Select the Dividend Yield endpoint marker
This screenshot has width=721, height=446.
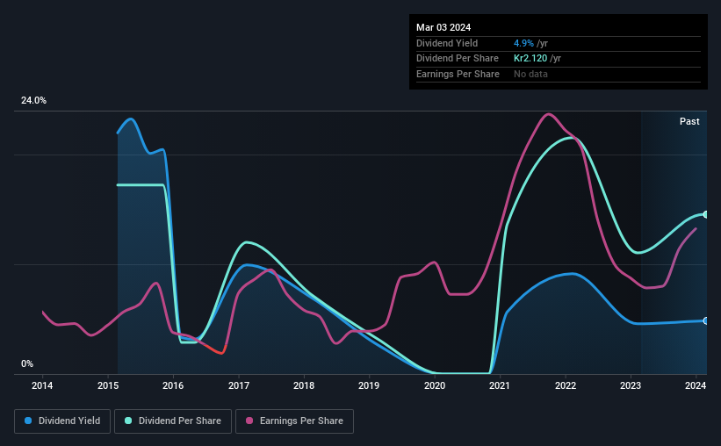pyautogui.click(x=705, y=321)
